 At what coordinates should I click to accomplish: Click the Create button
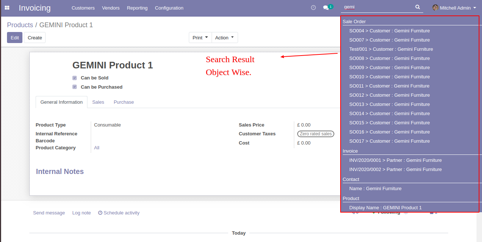pyautogui.click(x=35, y=38)
